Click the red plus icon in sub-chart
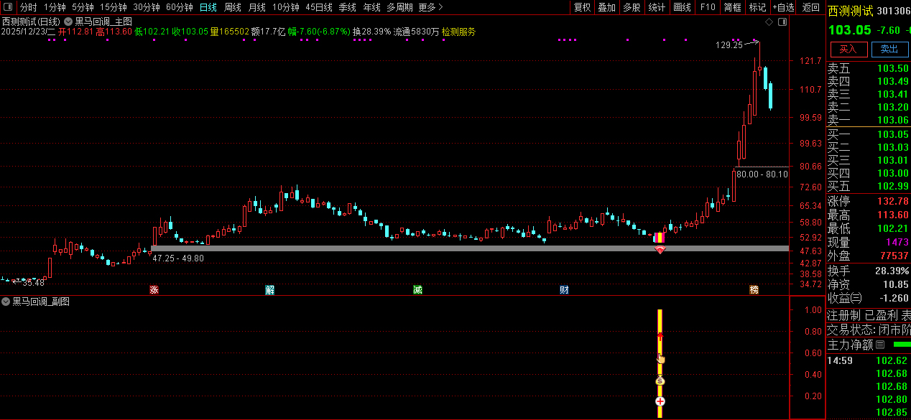911x420 pixels. click(660, 401)
